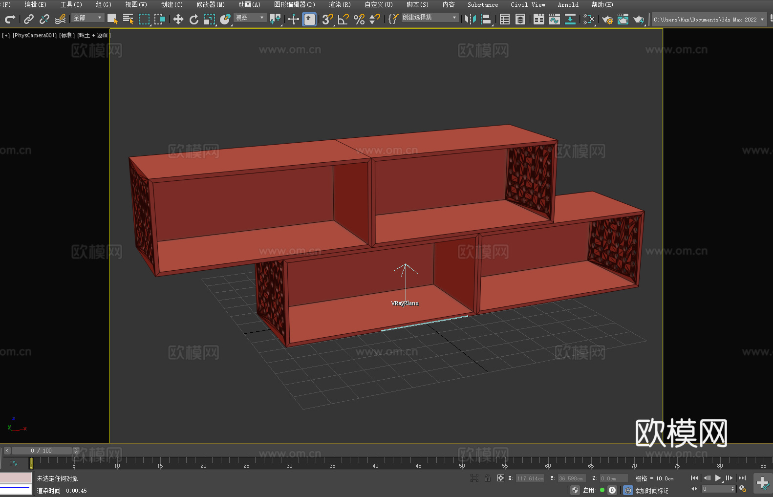Screen dimensions: 773x497
Task: Open the Curve Editor icon
Action: pos(555,19)
